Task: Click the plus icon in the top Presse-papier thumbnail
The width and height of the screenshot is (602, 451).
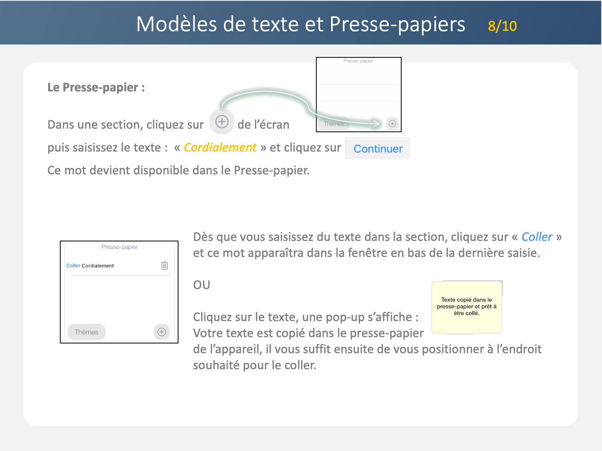Action: tap(392, 124)
